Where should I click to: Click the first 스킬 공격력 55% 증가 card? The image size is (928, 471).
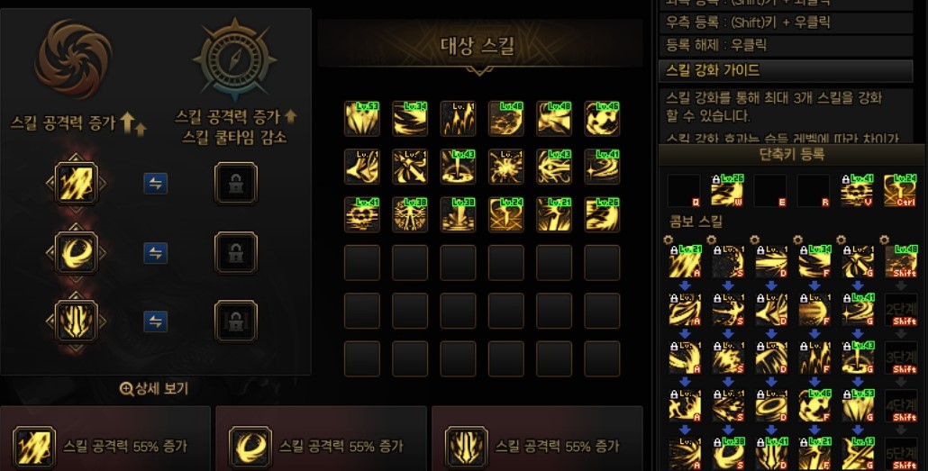105,439
